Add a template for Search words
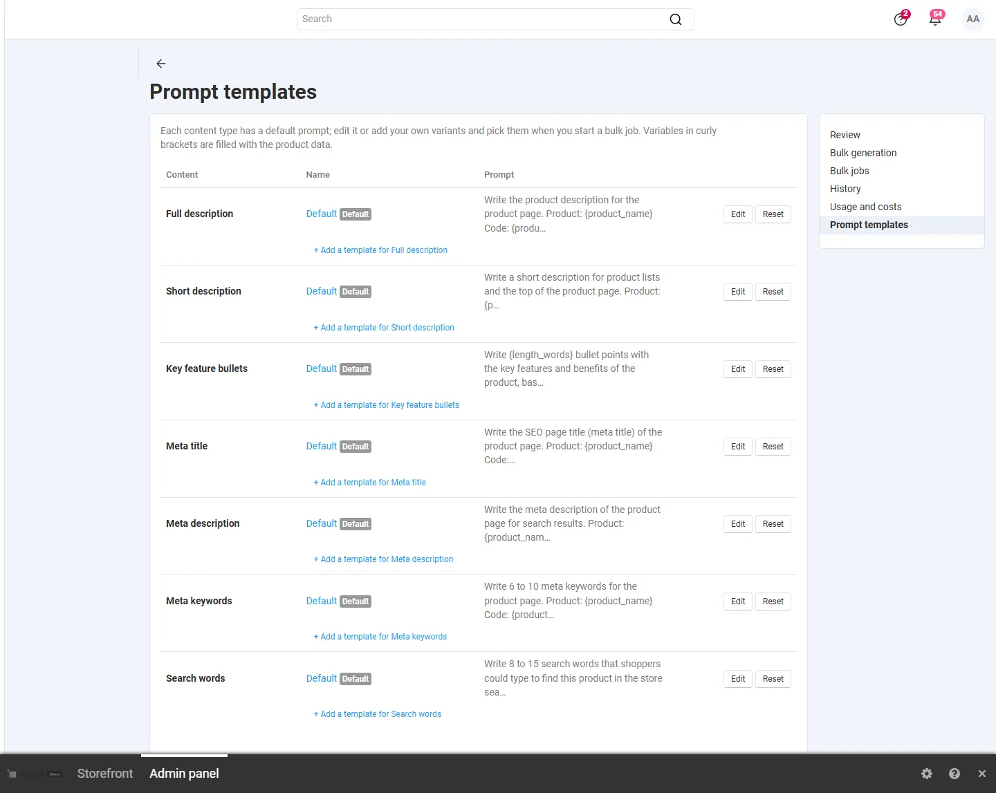996x793 pixels. [x=377, y=714]
